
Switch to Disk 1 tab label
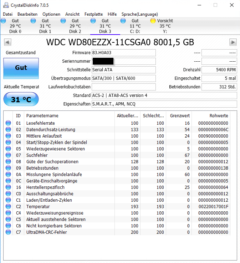(45, 31)
